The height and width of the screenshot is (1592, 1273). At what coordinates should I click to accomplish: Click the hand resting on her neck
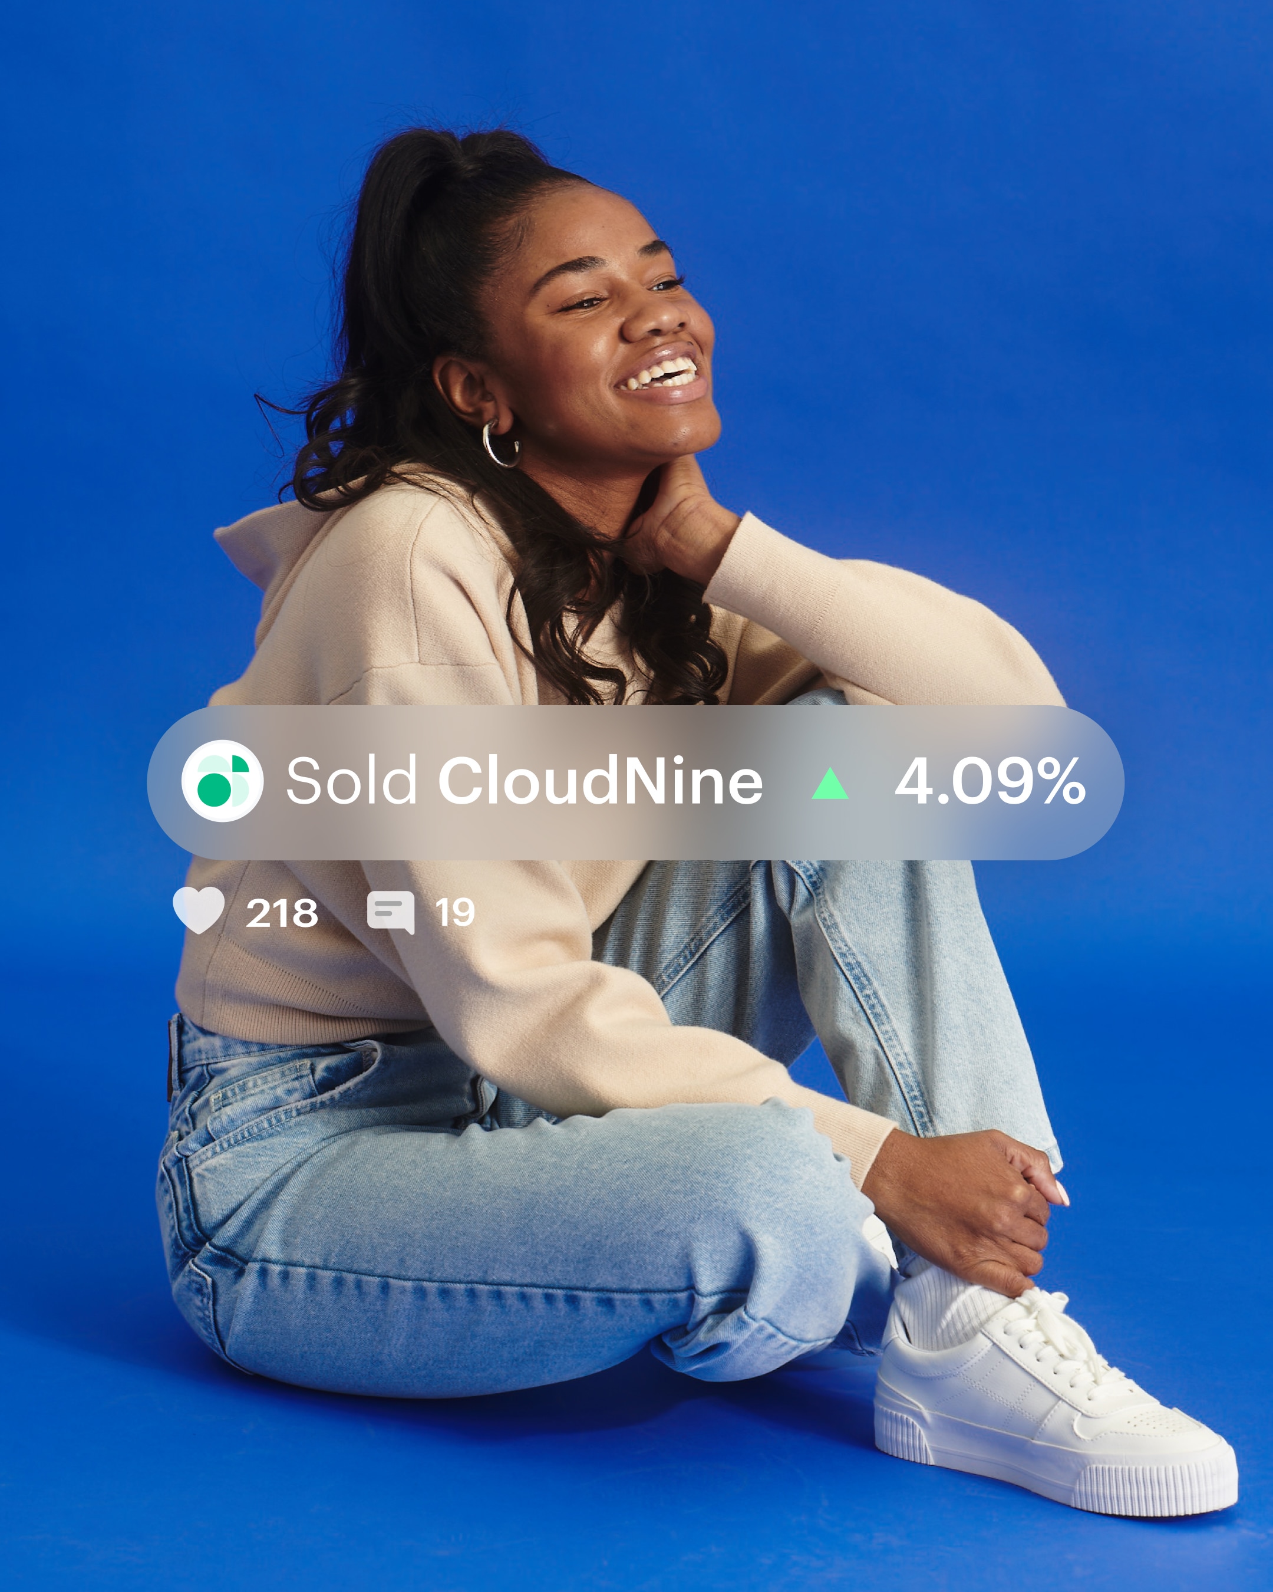click(x=679, y=524)
